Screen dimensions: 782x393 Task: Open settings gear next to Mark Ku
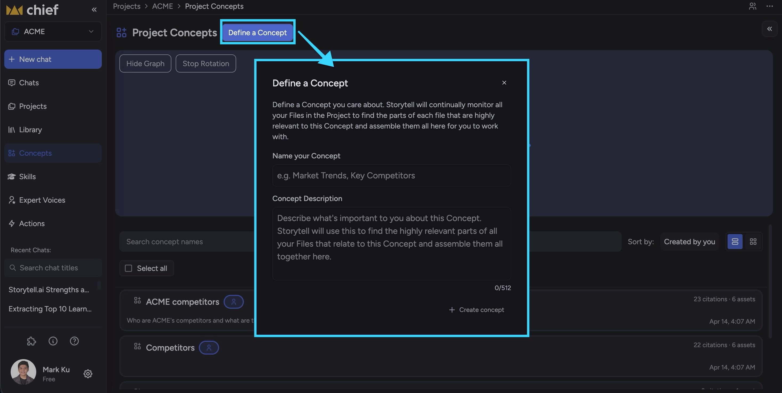[x=88, y=374]
